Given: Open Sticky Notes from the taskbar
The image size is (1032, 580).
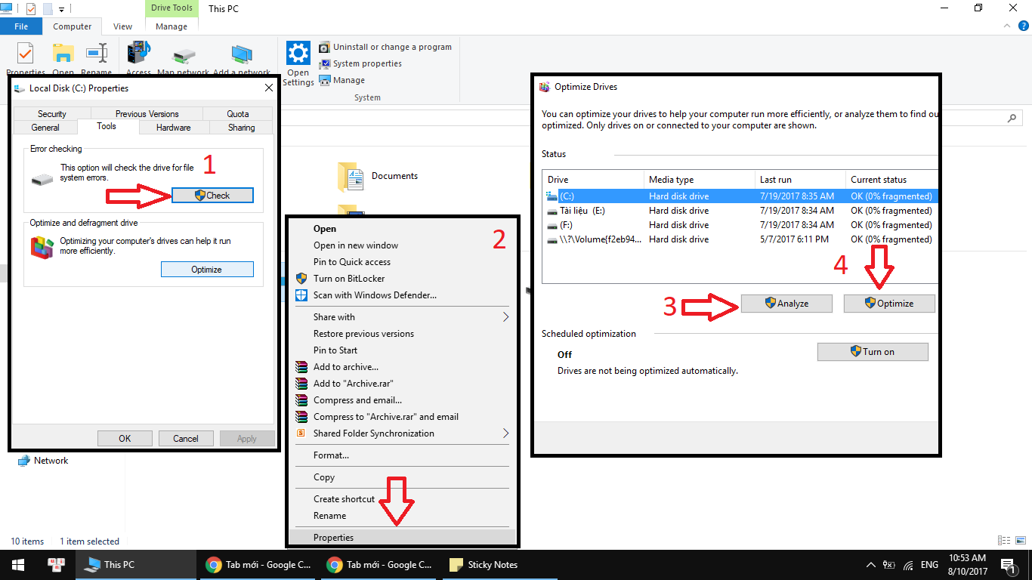Looking at the screenshot, I should [484, 564].
